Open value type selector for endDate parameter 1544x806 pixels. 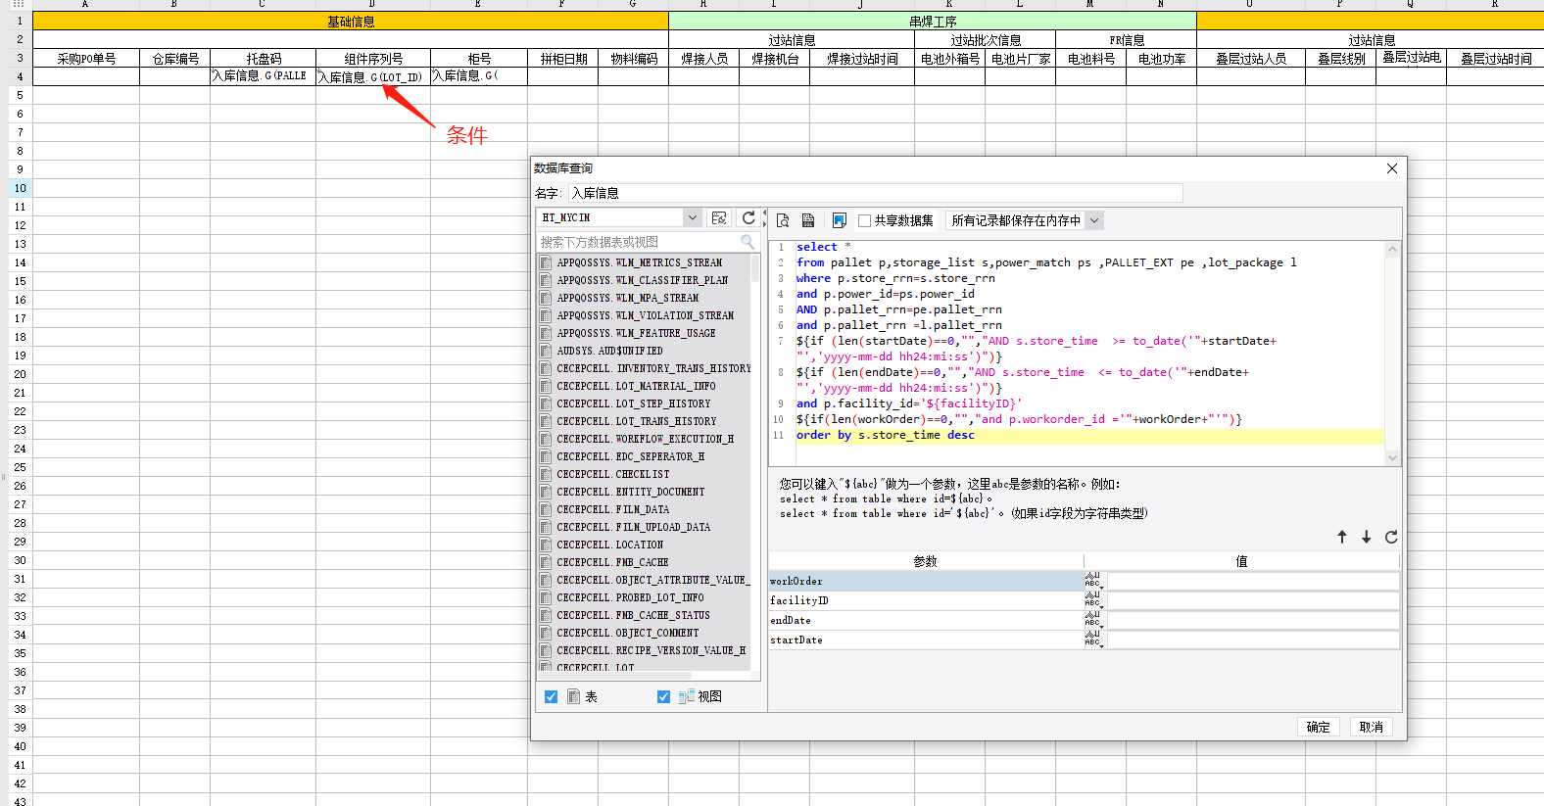point(1093,620)
